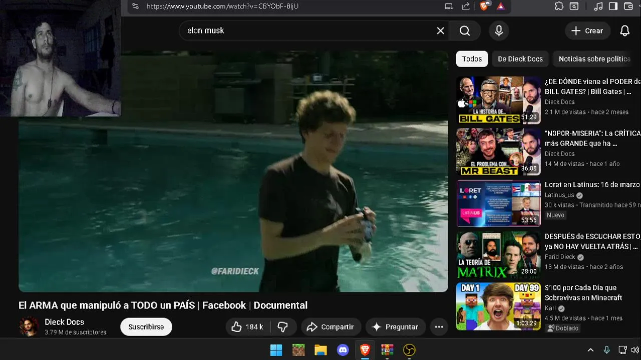Screen dimensions: 641x360
Task: Select the De Dieck Docs filter chip
Action: [x=520, y=59]
